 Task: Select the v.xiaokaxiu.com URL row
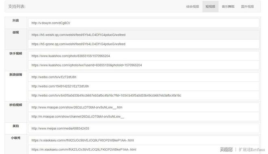coord(144,140)
